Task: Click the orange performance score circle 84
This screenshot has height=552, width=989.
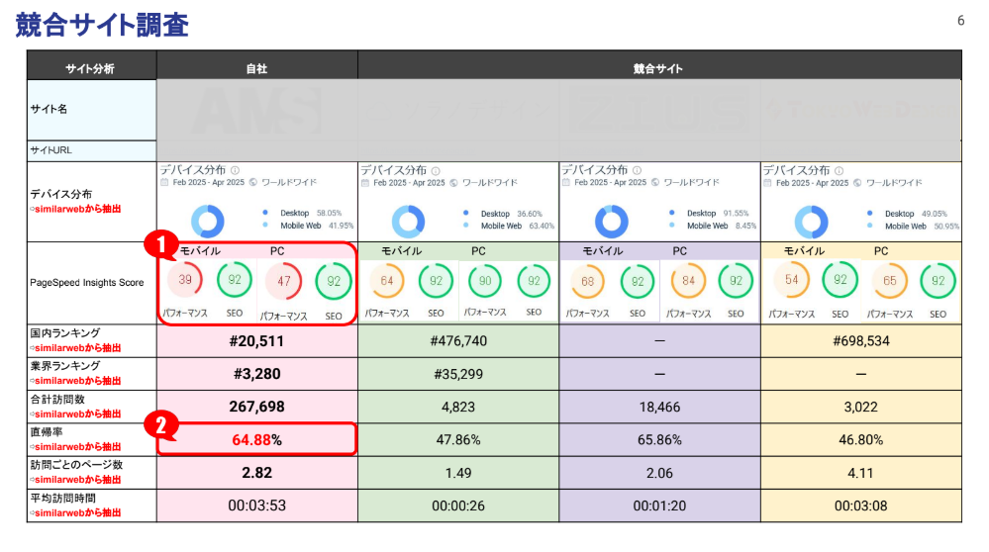Action: 688,281
